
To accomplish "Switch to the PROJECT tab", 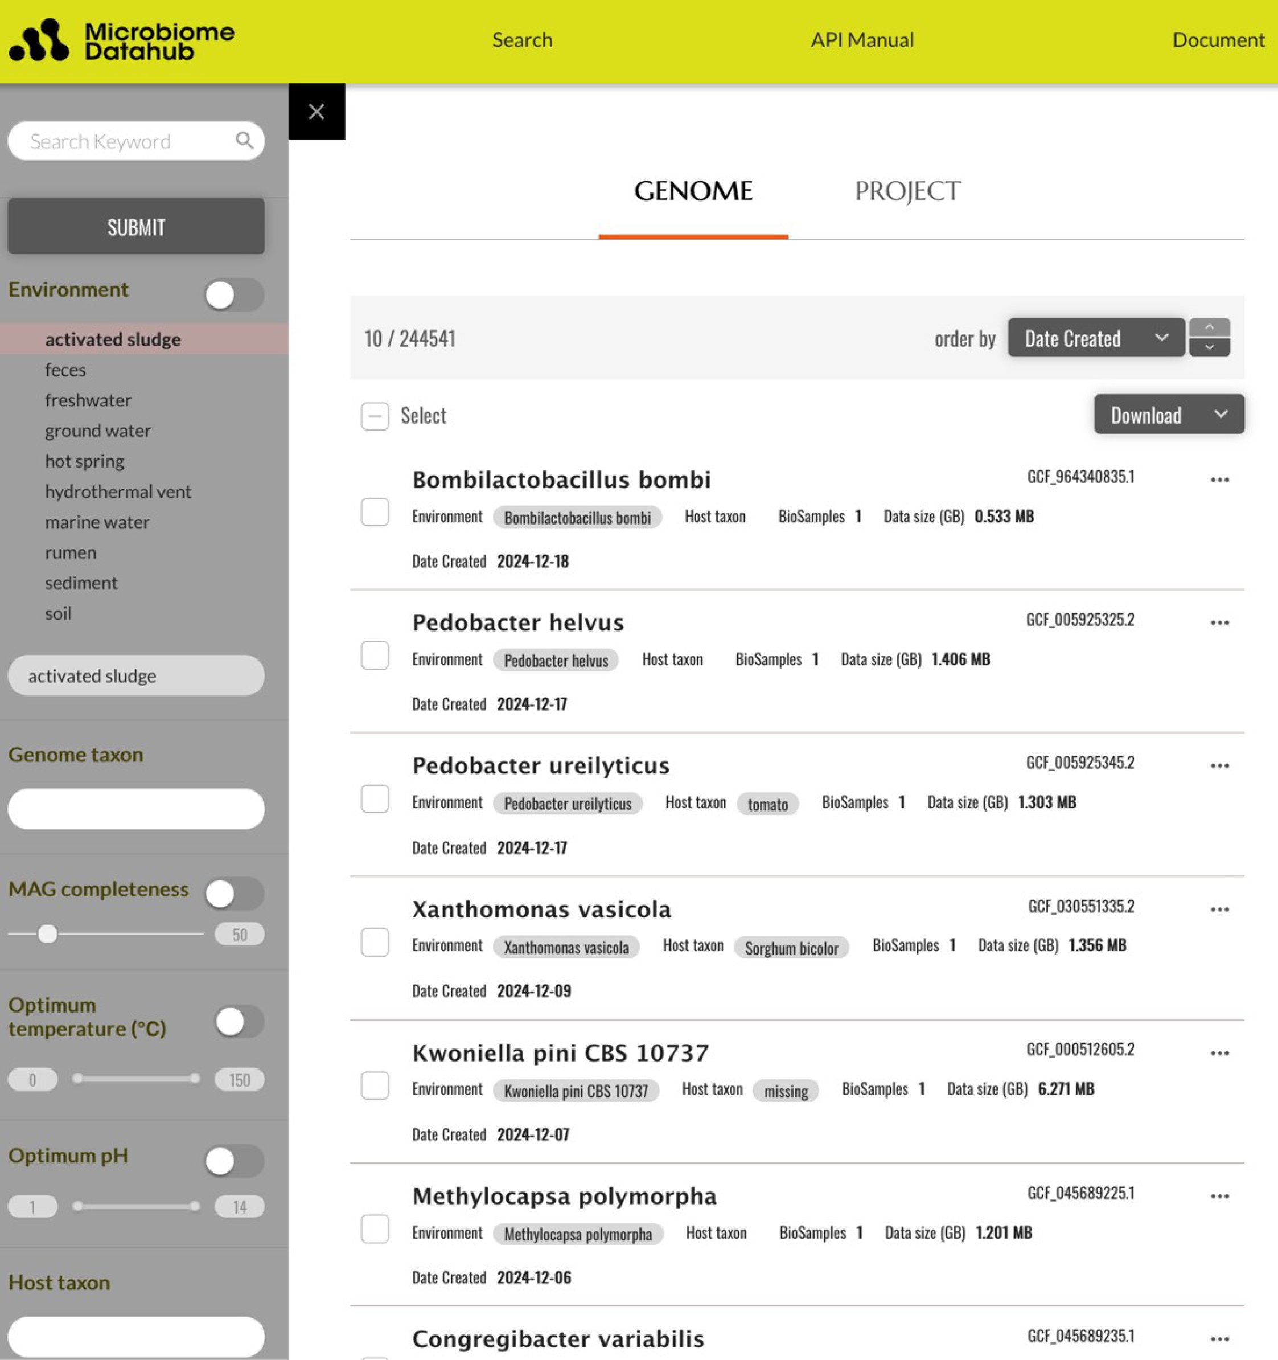I will pyautogui.click(x=908, y=191).
